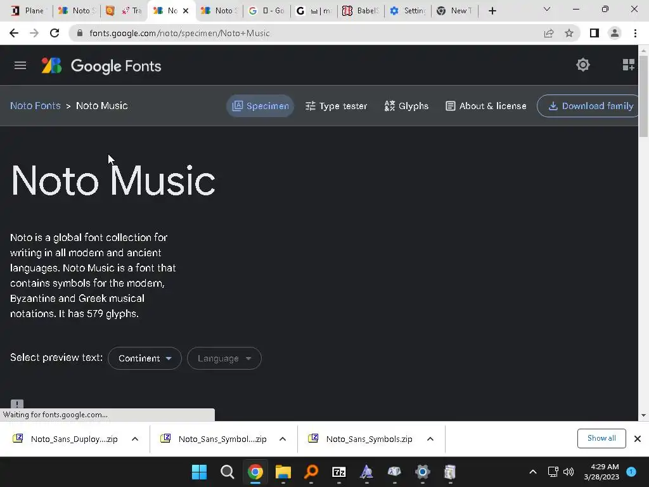649x487 pixels.
Task: Click the padlock site info icon
Action: click(80, 33)
